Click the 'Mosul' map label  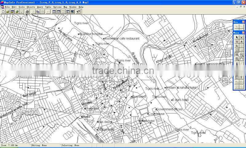pos(86,117)
